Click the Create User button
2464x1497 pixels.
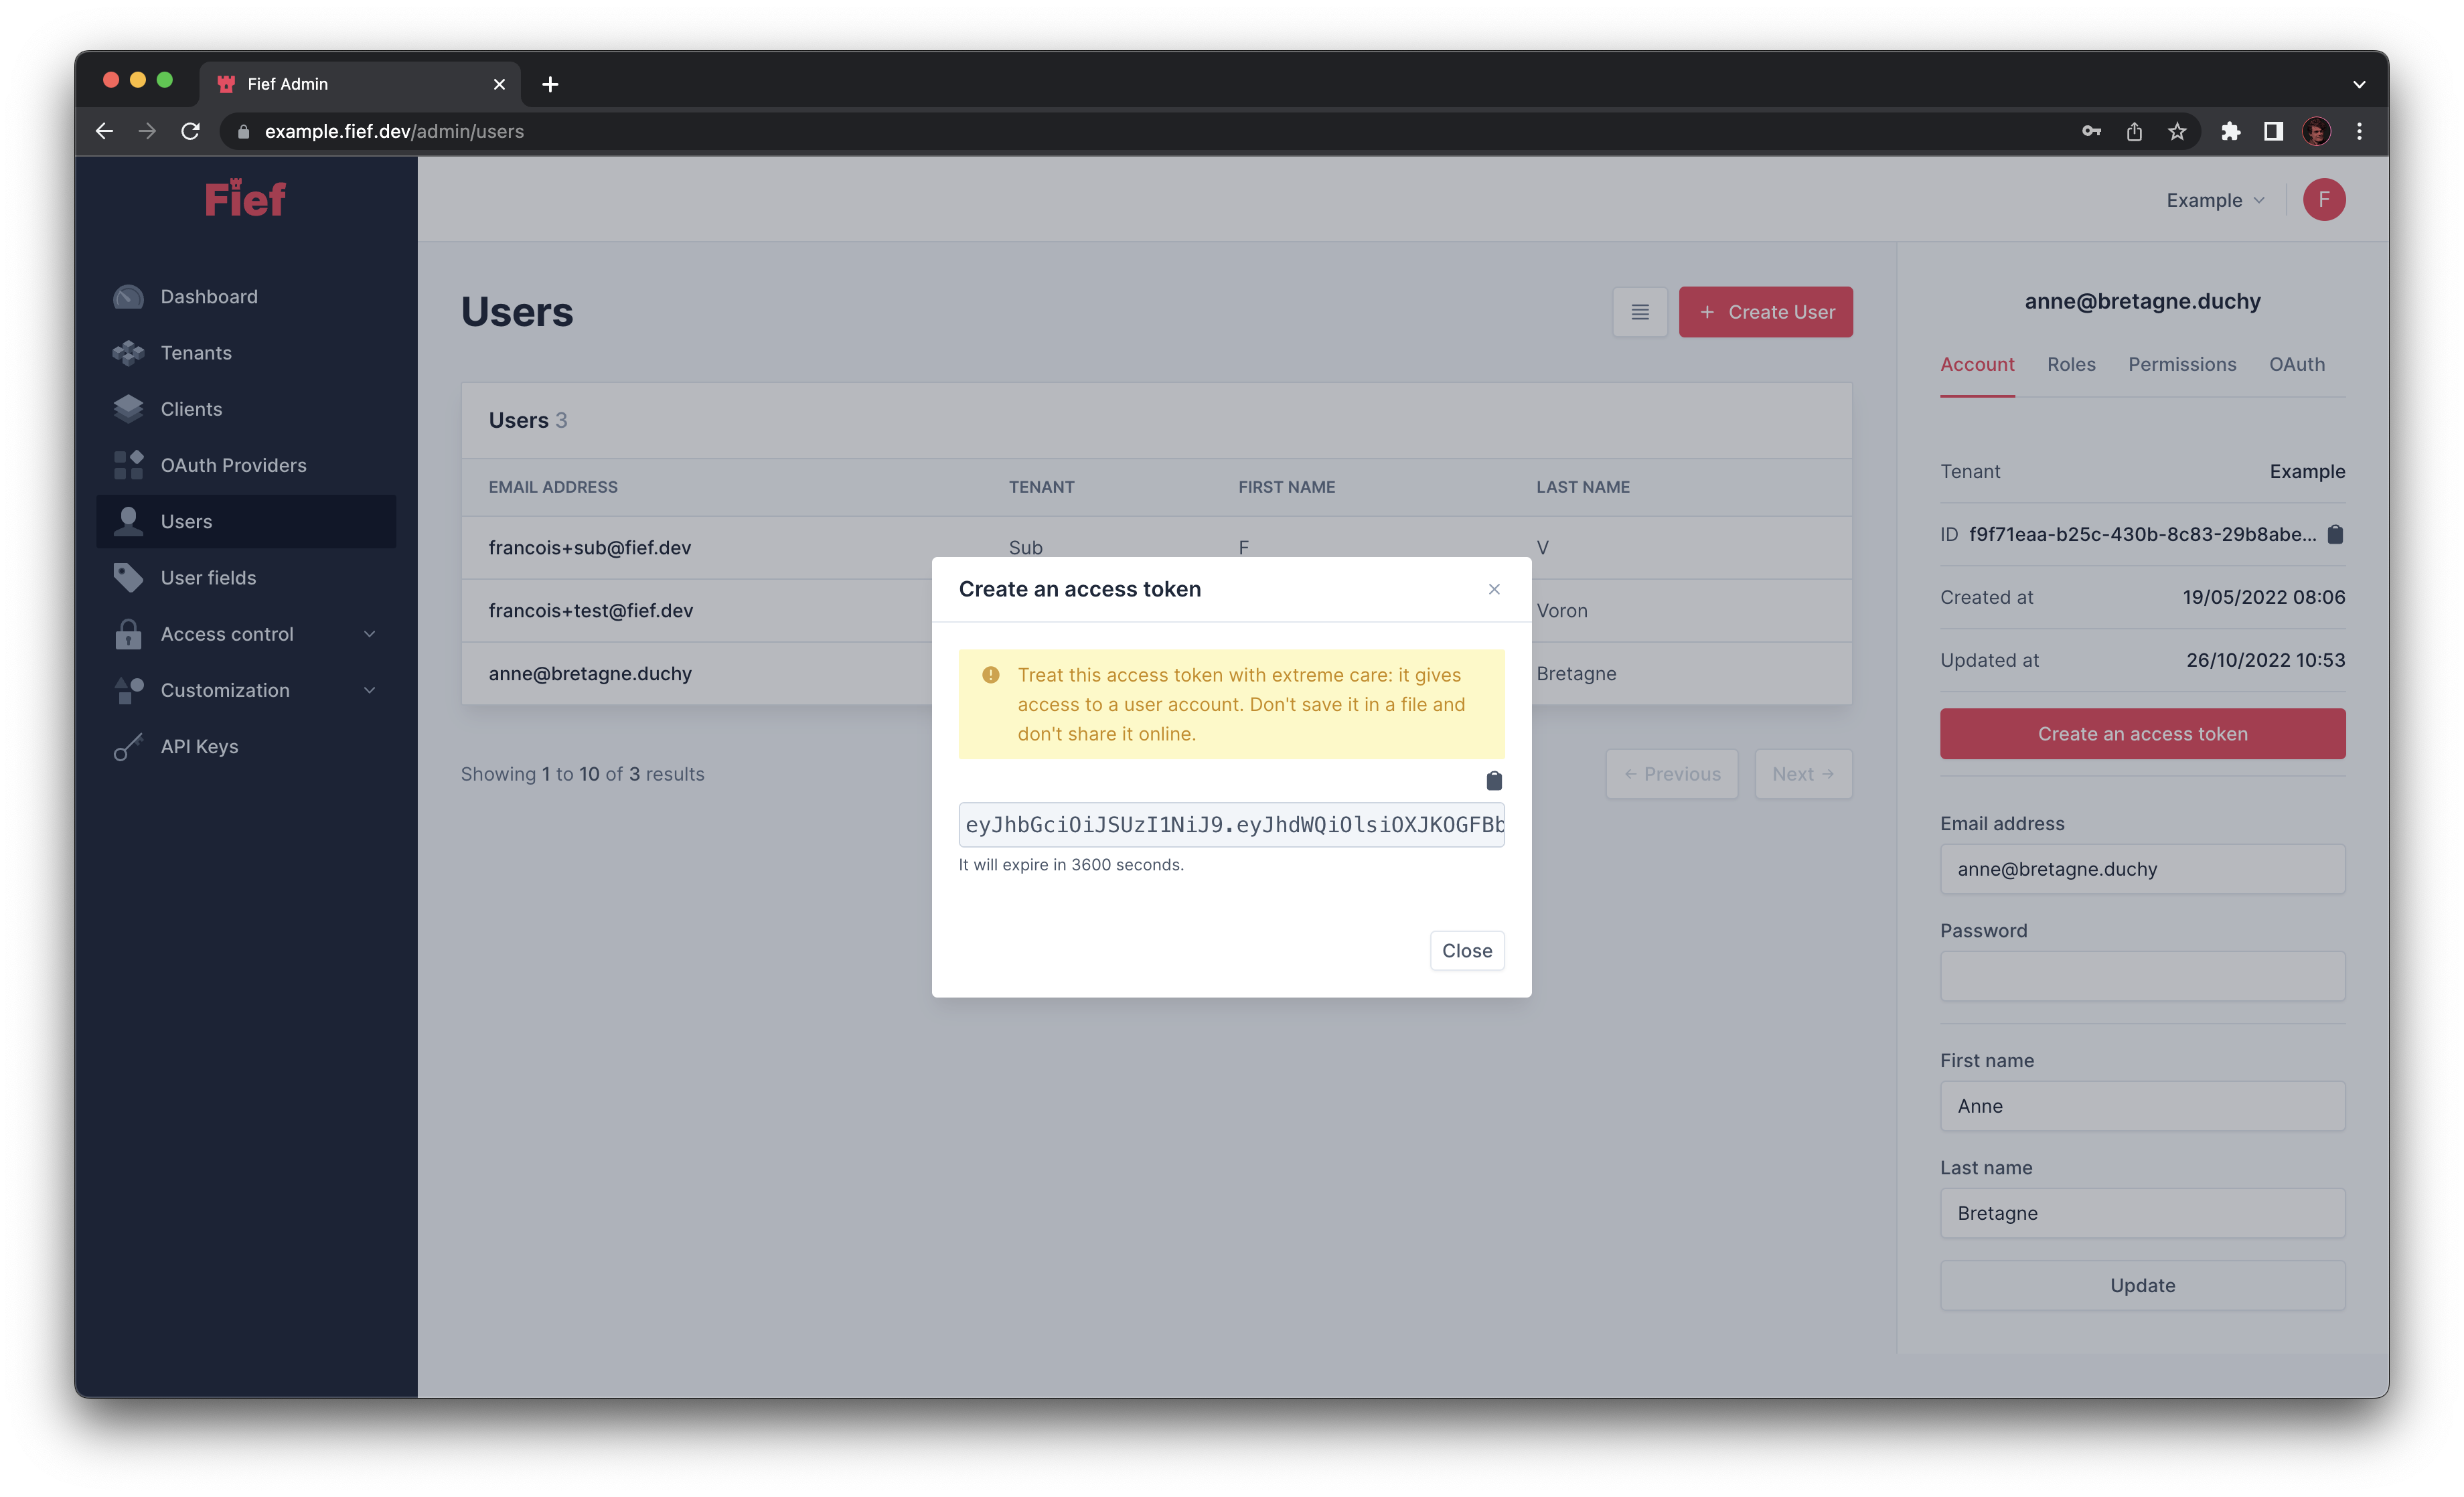point(1766,311)
